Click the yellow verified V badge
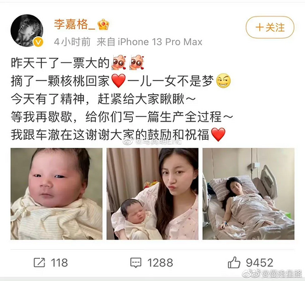This screenshot has width=305, height=281. 38,42
